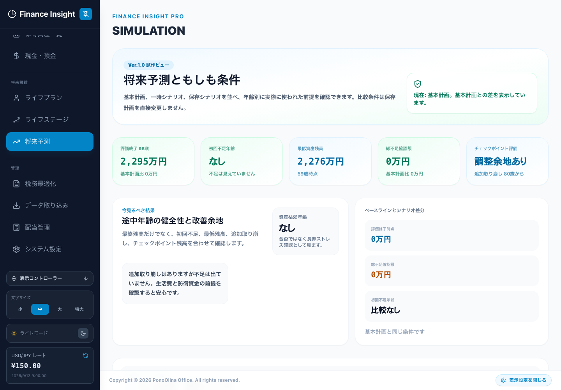Refresh the USD/JPY rate
Screen dimensions: 561x390
86,356
